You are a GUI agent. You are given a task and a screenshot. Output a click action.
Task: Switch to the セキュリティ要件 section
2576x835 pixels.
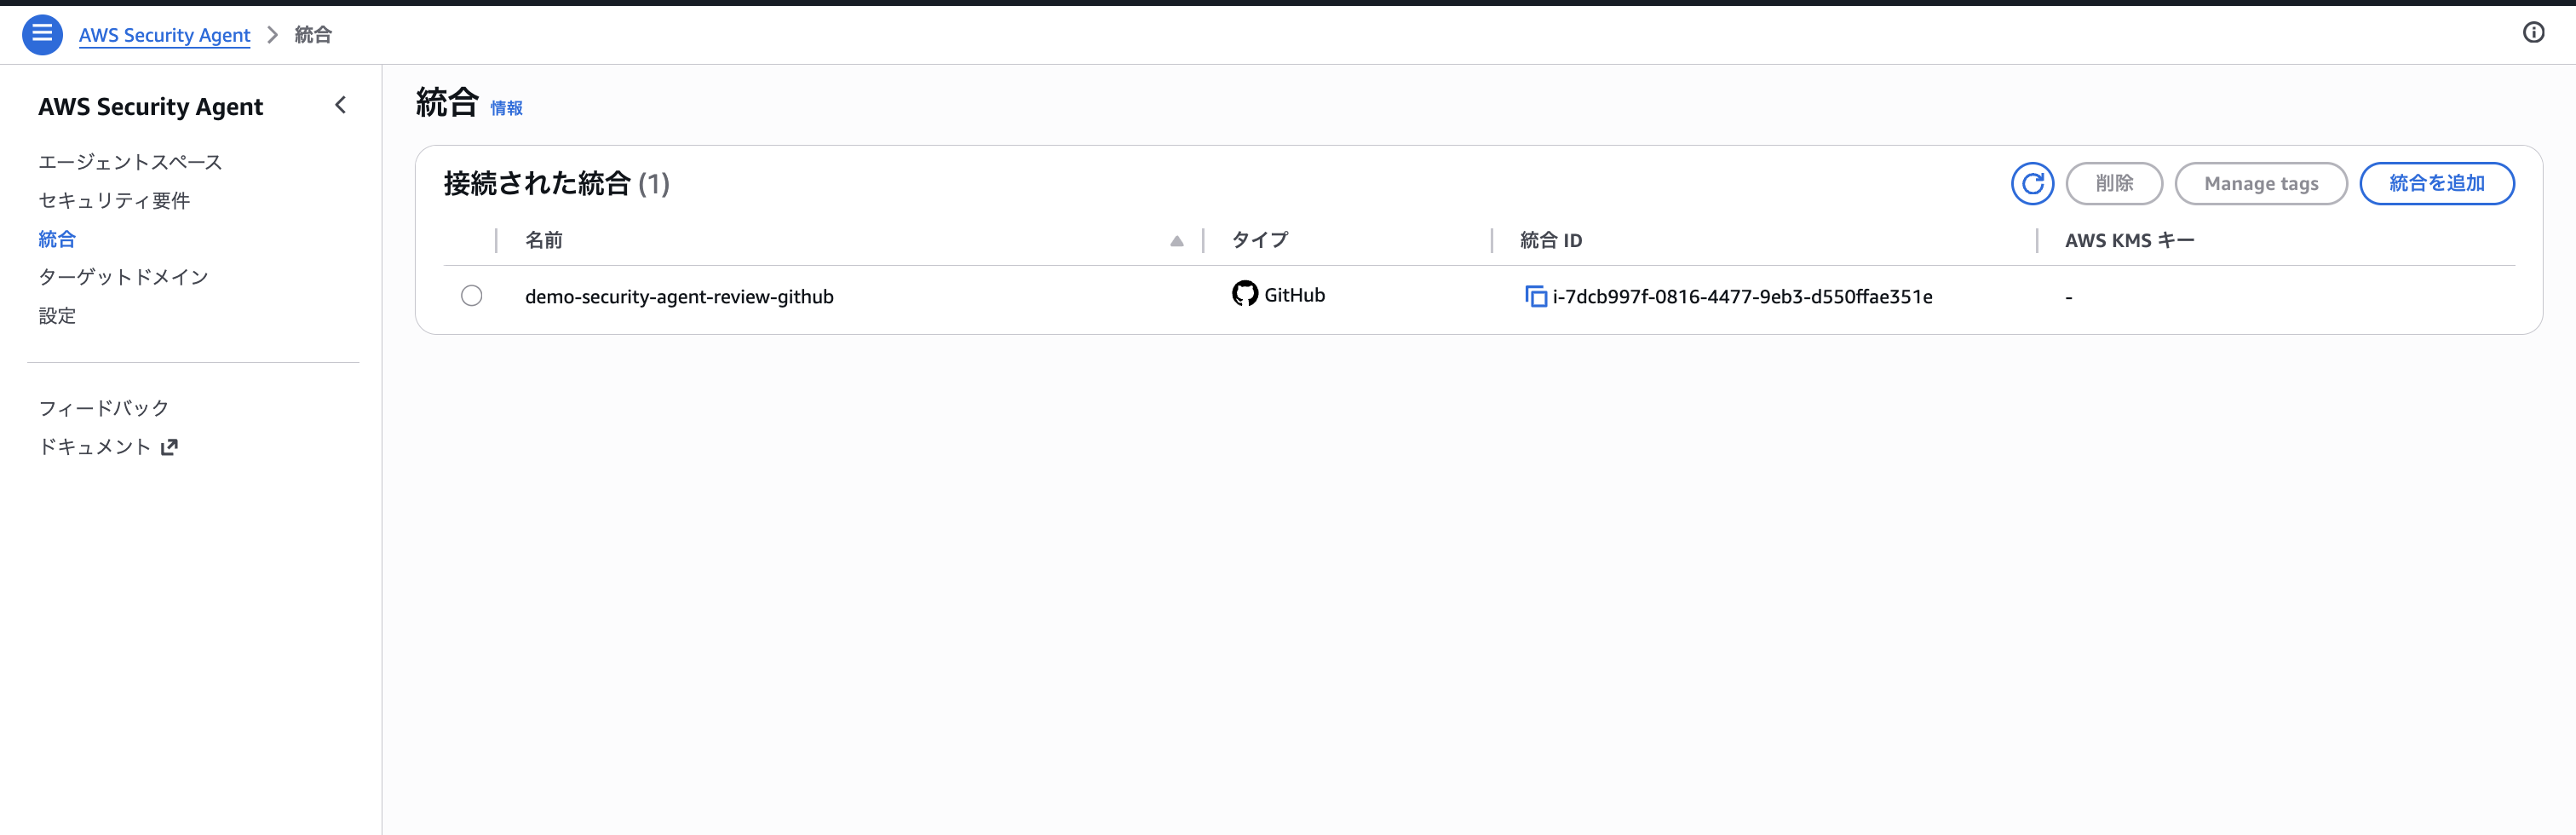114,200
